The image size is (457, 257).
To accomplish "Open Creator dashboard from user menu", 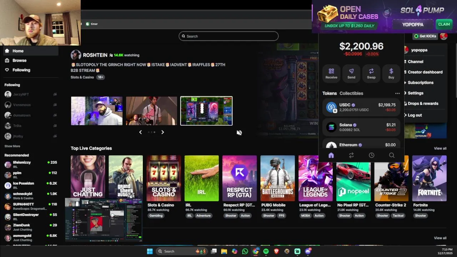I will [x=425, y=72].
